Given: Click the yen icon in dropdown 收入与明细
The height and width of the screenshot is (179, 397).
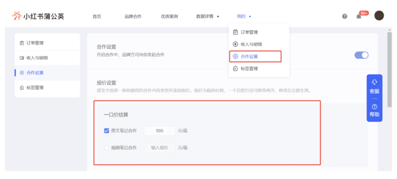Looking at the screenshot, I should point(235,44).
